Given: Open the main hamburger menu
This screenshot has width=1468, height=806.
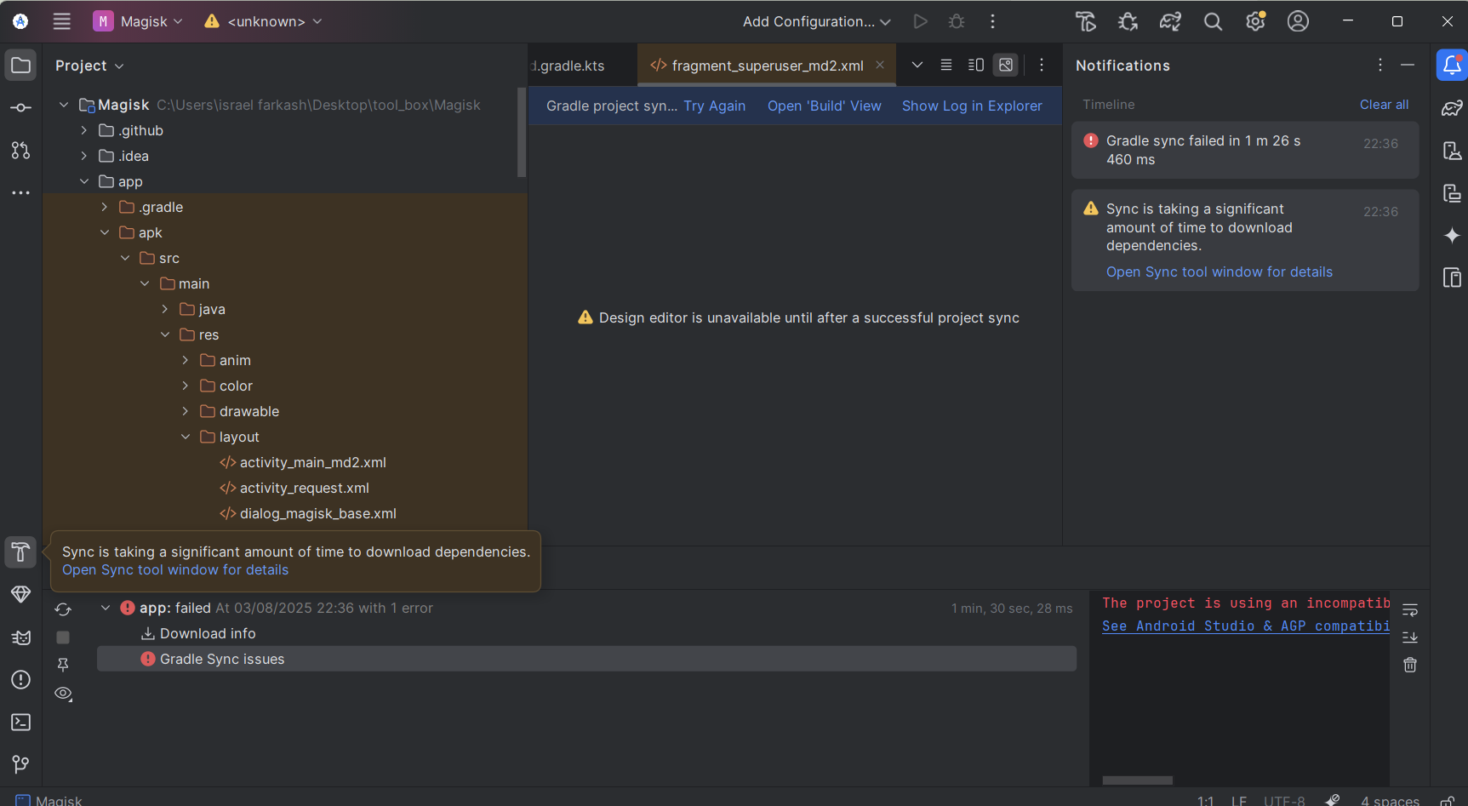Looking at the screenshot, I should point(61,21).
